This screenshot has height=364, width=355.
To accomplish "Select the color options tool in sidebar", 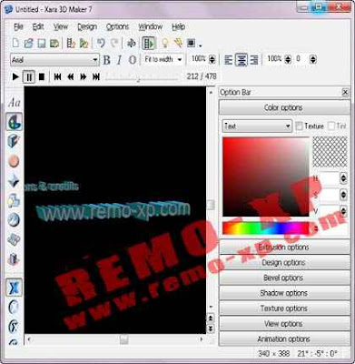I will [14, 122].
